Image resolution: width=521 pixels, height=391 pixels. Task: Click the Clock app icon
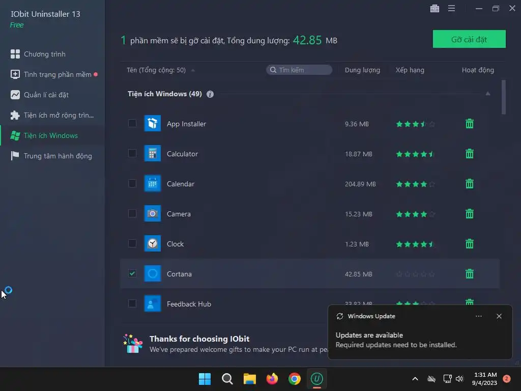[x=153, y=244]
